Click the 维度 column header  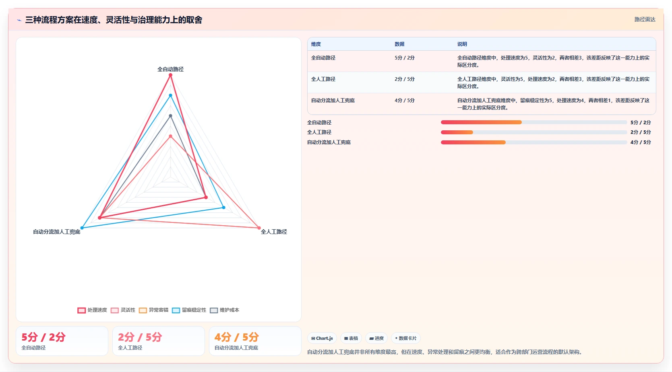point(316,44)
